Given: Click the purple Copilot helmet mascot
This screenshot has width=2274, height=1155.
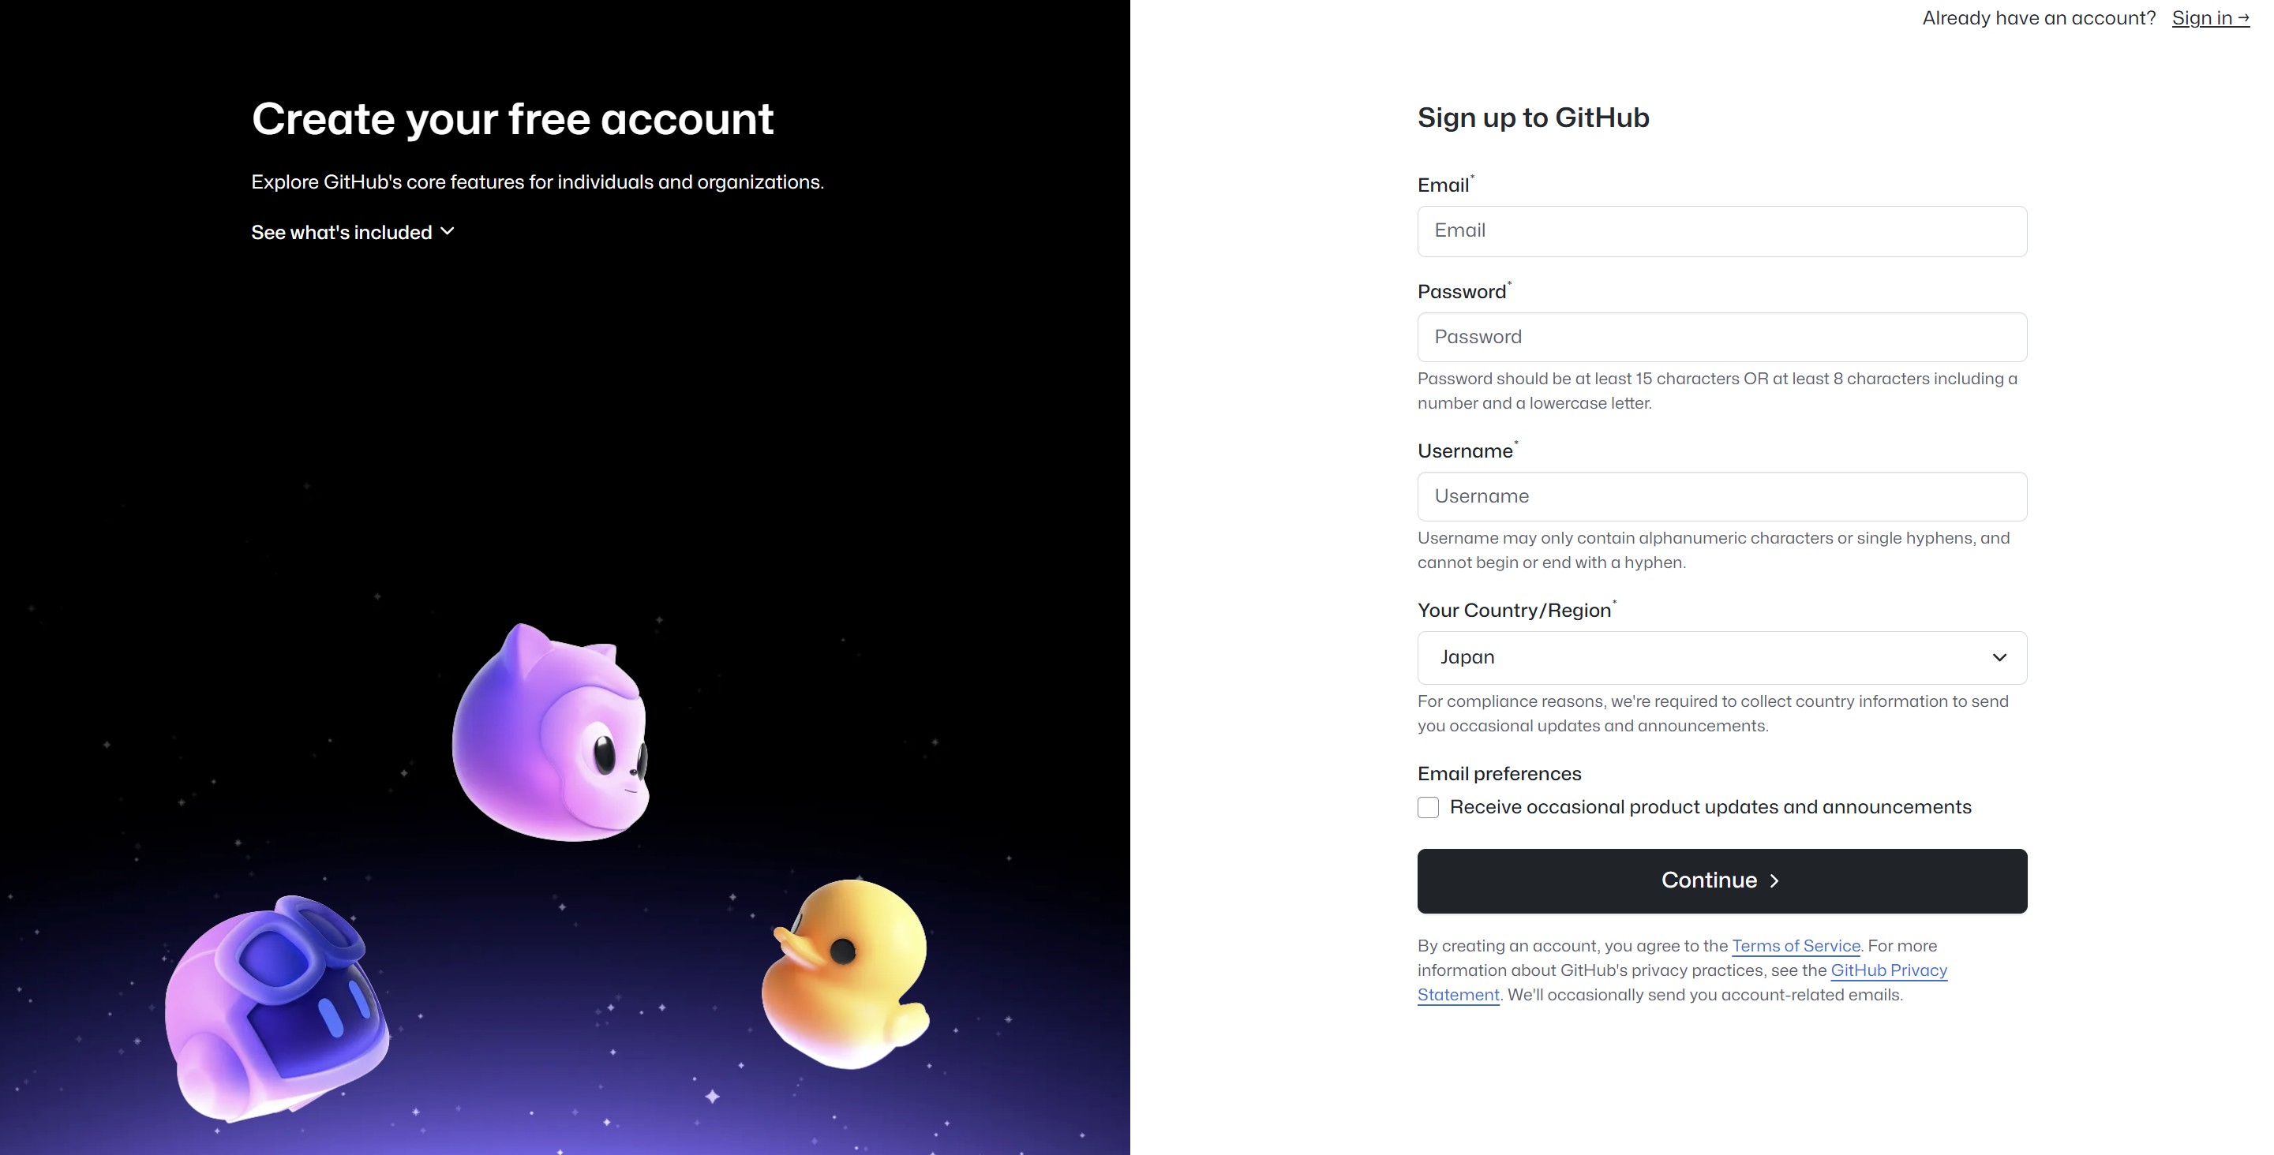Looking at the screenshot, I should point(277,1009).
